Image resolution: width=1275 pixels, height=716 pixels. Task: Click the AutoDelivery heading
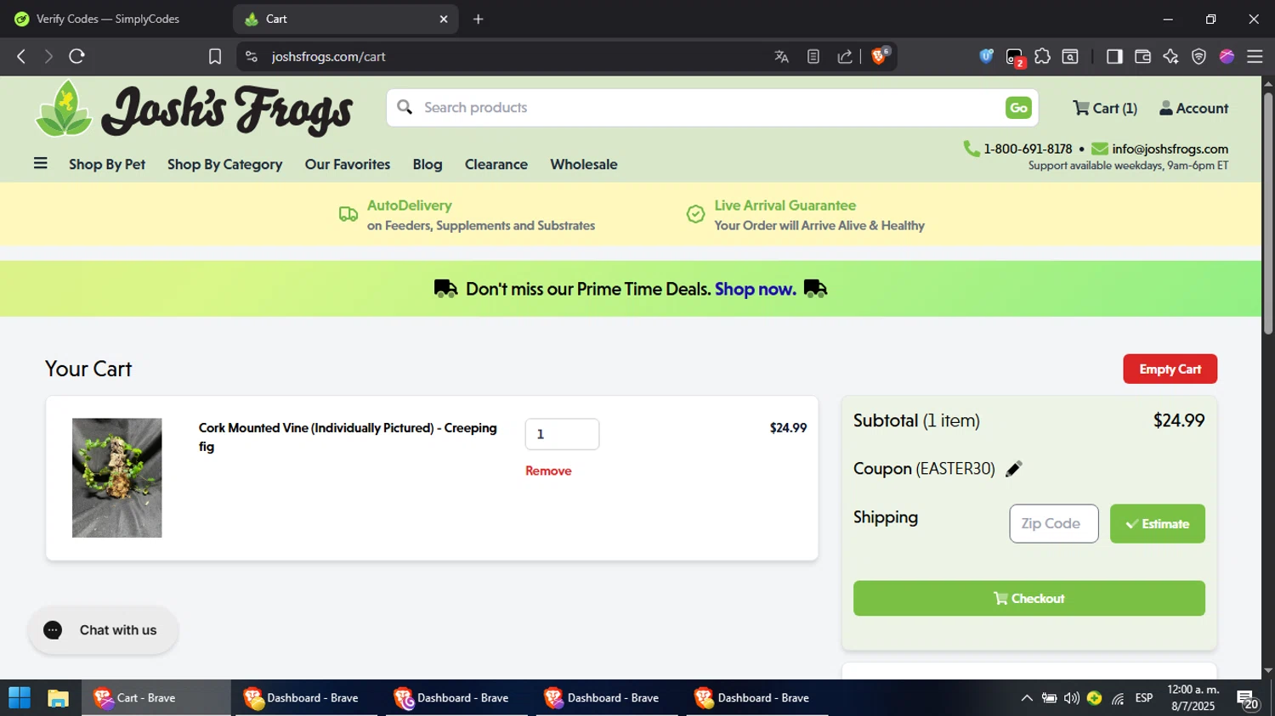point(409,206)
